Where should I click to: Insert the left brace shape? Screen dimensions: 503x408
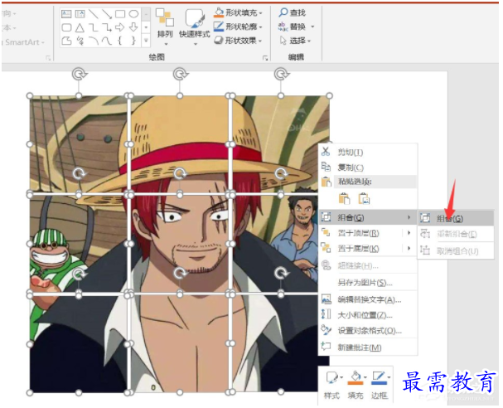[x=120, y=41]
